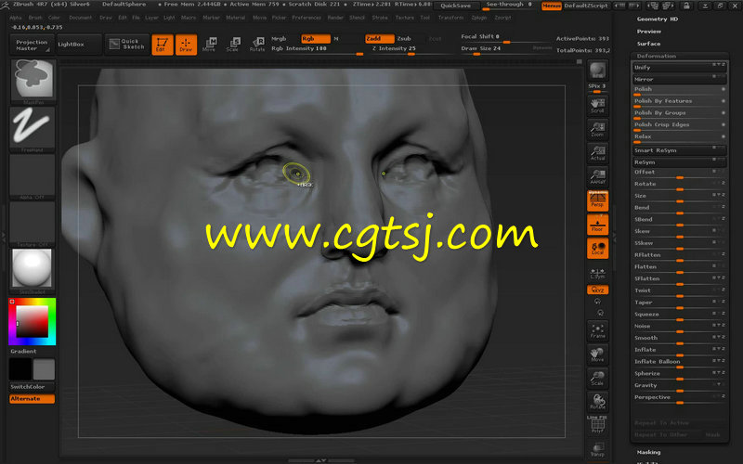Open the Preferences menu
The height and width of the screenshot is (464, 743).
(x=306, y=18)
